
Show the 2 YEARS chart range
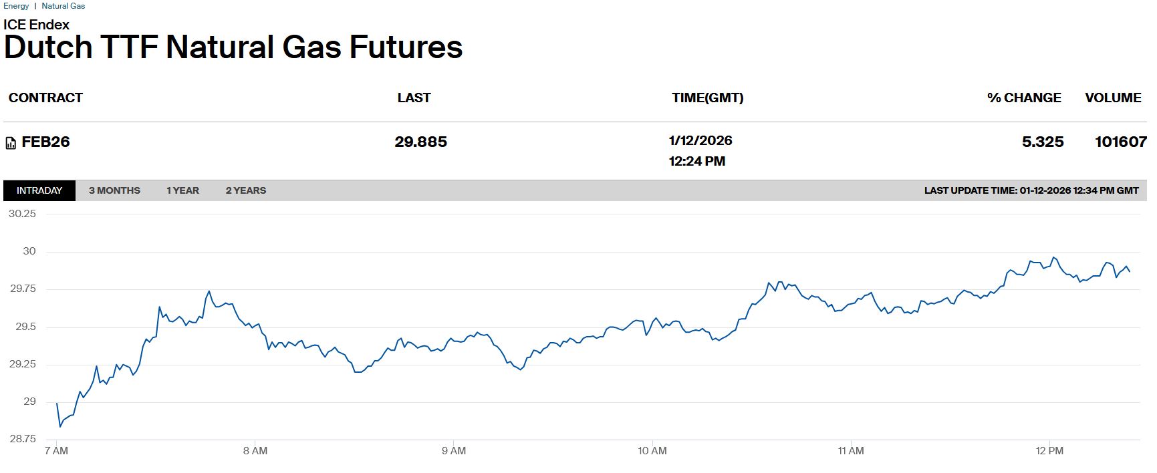245,190
